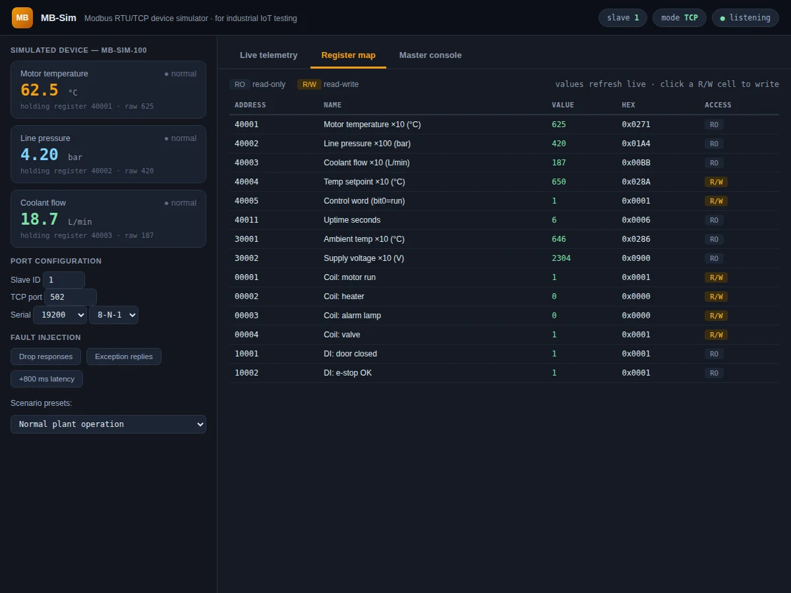Expand the Normal plant operation scenario preset
Screen dimensions: 791x593
click(x=108, y=424)
